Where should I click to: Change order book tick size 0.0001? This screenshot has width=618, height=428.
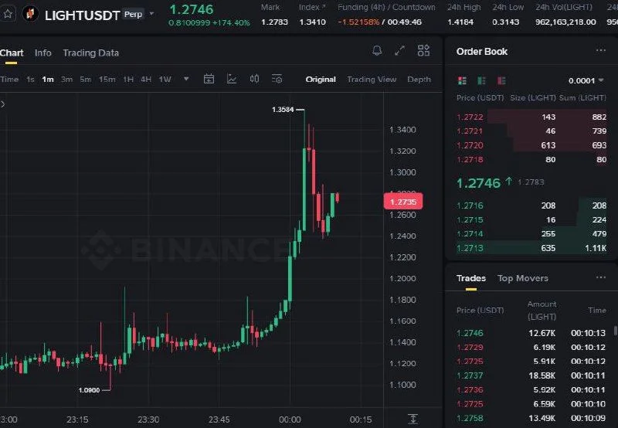click(x=586, y=81)
